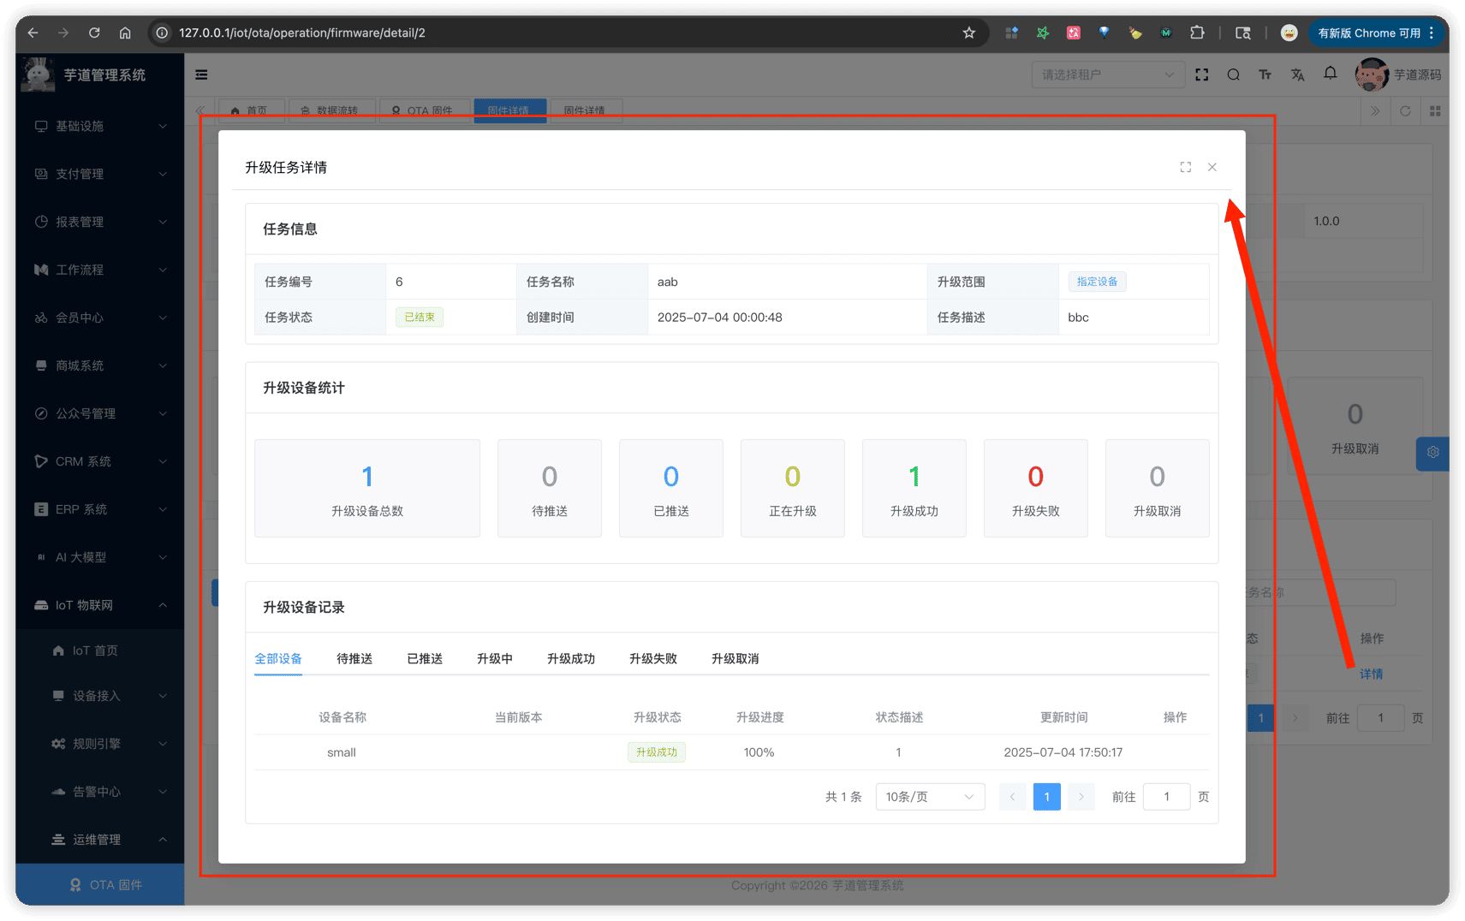This screenshot has width=1465, height=921.
Task: Click page 1 in the dialog pagination
Action: click(x=1046, y=797)
